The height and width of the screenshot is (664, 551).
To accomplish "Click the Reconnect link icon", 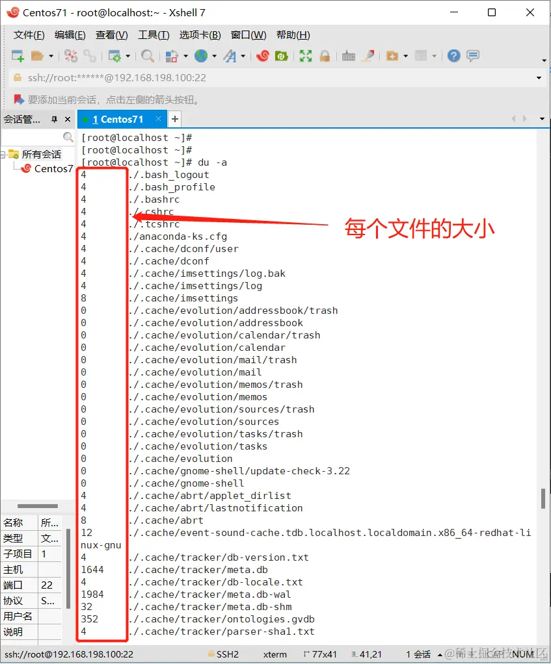I will click(x=90, y=55).
